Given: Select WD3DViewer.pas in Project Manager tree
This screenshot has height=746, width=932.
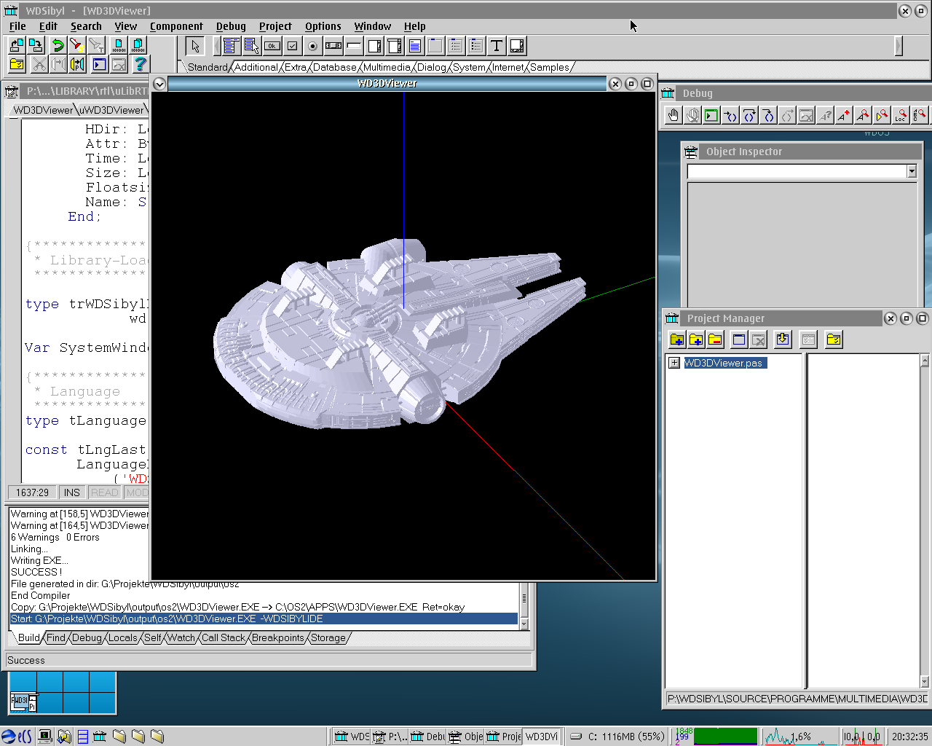Looking at the screenshot, I should click(x=724, y=363).
